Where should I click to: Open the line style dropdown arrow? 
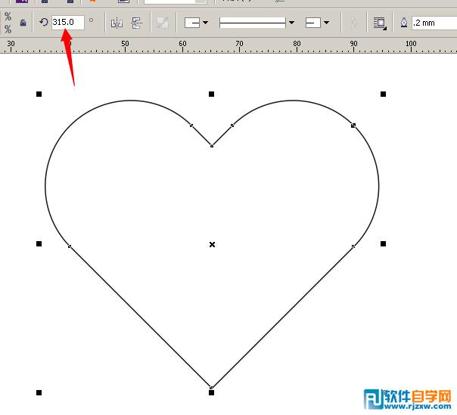tap(291, 23)
